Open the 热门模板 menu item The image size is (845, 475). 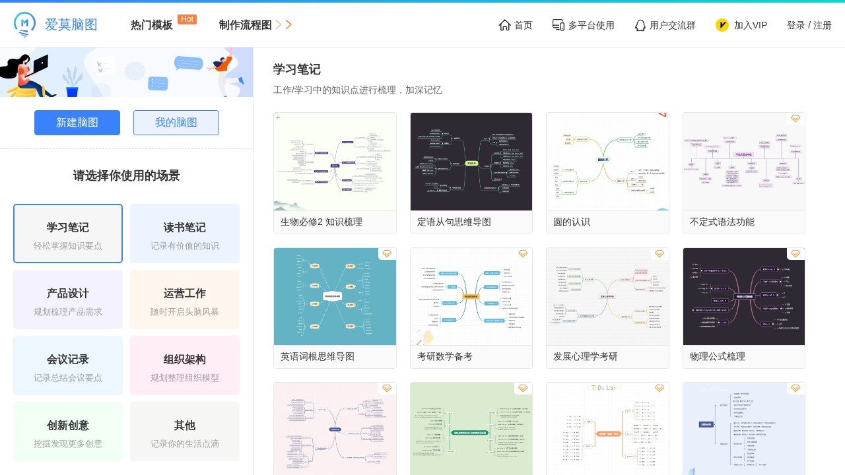pyautogui.click(x=151, y=25)
